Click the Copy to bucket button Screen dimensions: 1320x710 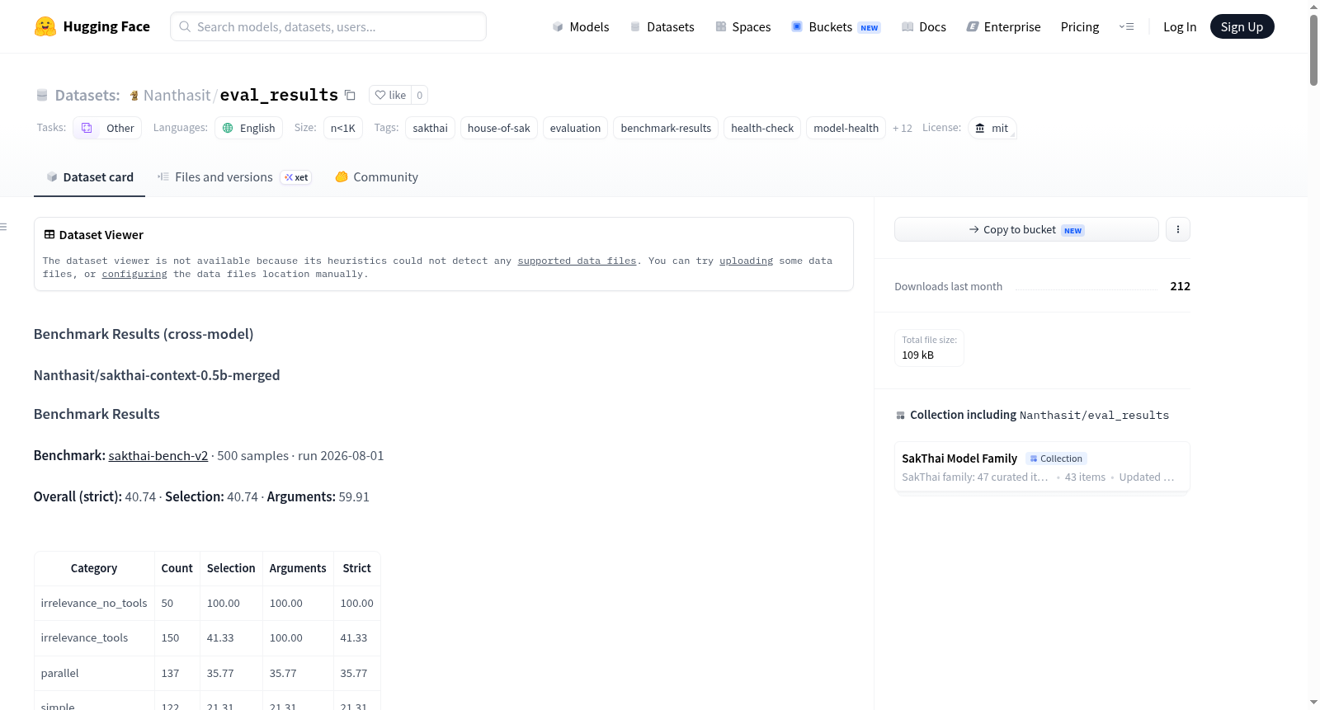1026,229
